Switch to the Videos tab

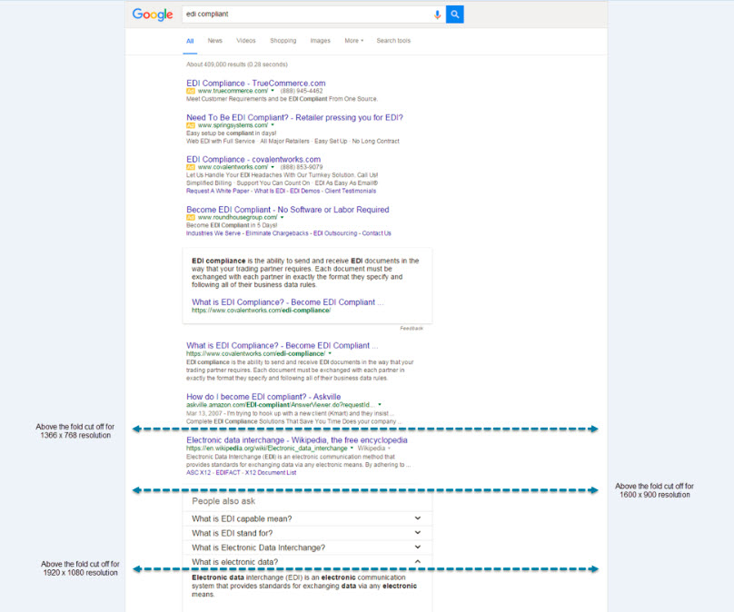[246, 41]
